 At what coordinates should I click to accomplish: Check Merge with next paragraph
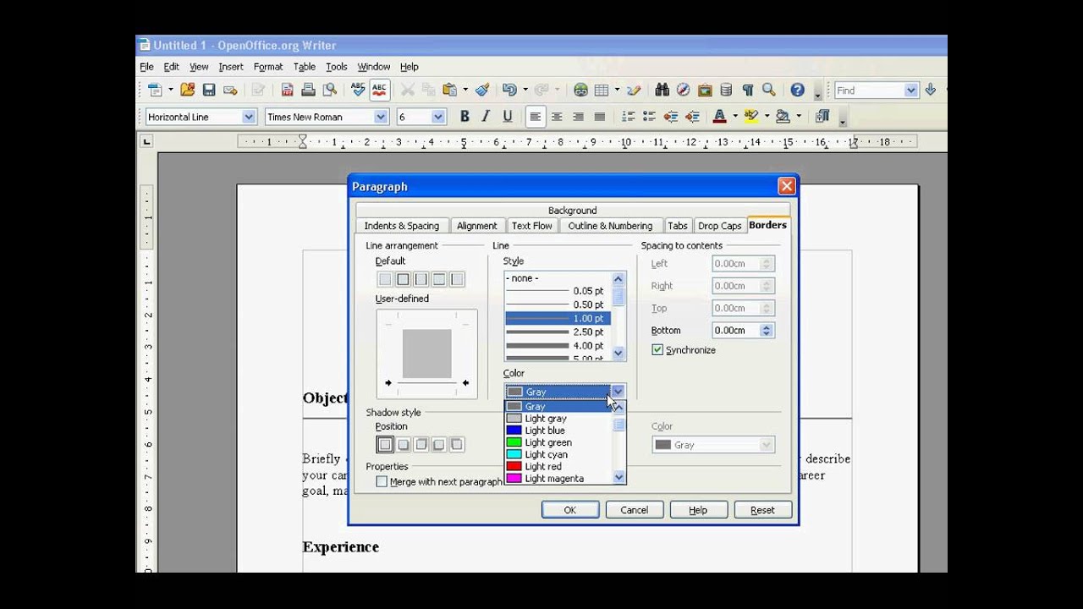[382, 481]
